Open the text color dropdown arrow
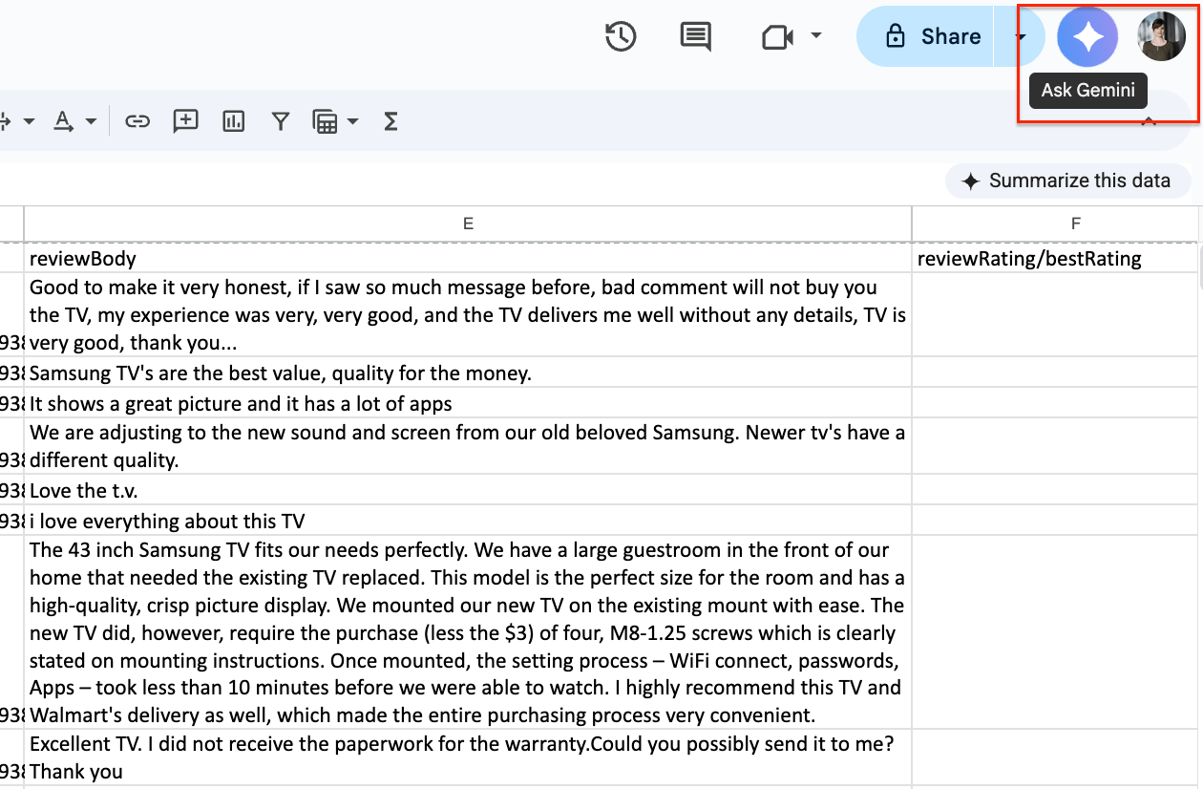The width and height of the screenshot is (1203, 789). (91, 121)
